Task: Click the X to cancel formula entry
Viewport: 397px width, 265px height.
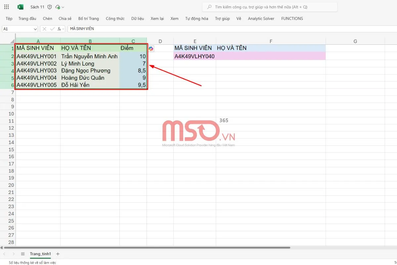Action: pyautogui.click(x=44, y=29)
